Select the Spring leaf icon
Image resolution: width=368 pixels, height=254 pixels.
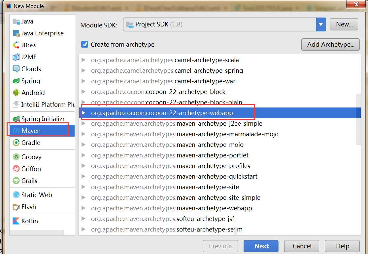tap(16, 81)
